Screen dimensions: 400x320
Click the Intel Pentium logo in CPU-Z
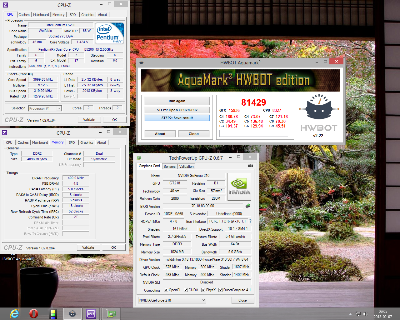(x=109, y=33)
